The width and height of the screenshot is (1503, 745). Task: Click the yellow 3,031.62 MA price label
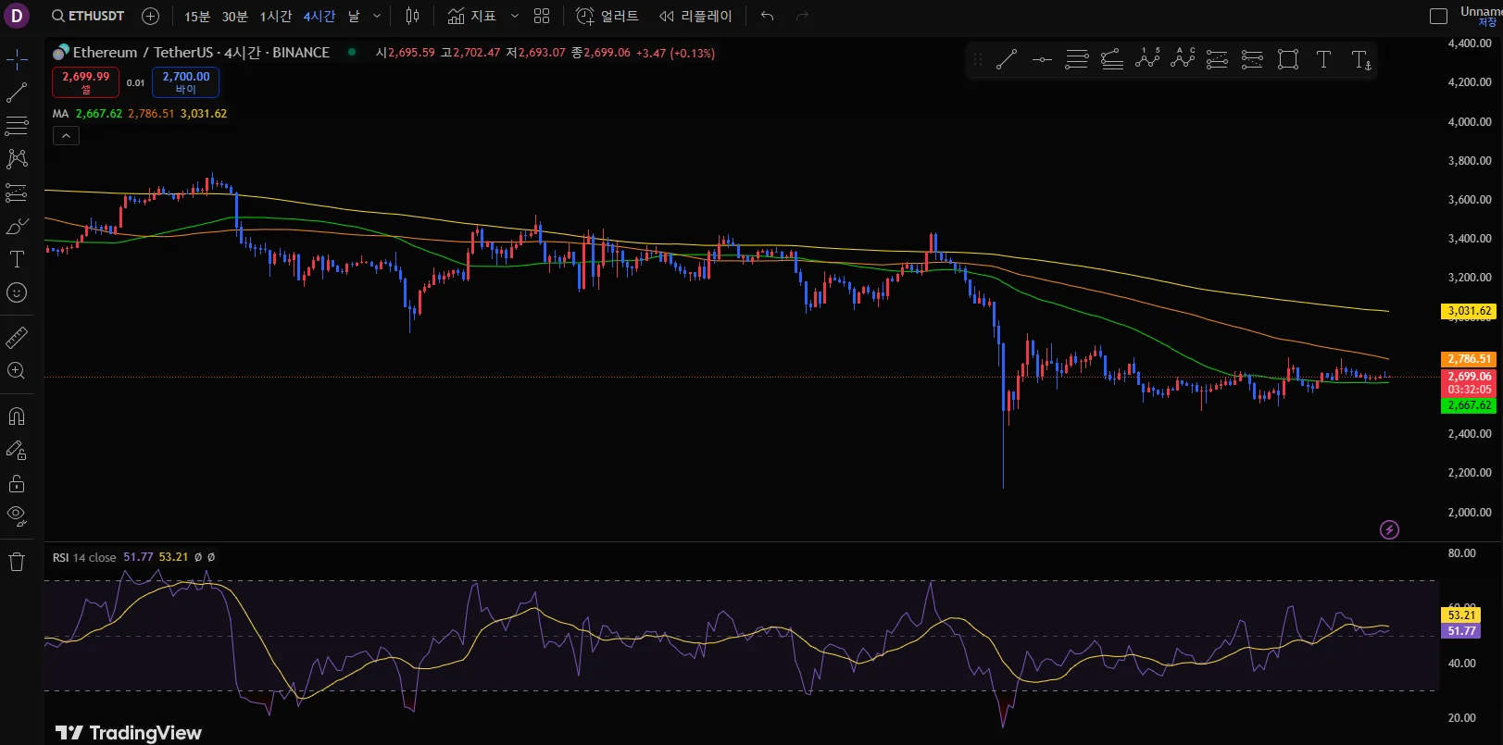tap(1470, 311)
